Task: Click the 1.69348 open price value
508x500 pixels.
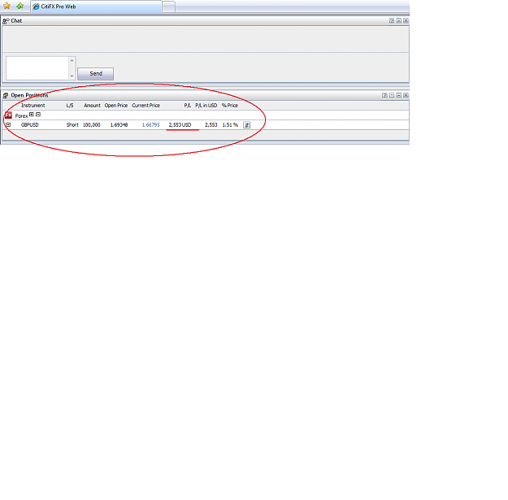Action: pos(119,125)
